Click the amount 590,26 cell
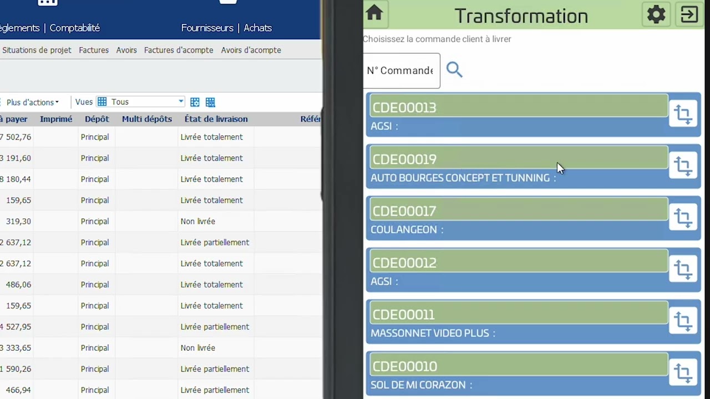This screenshot has height=399, width=710. pyautogui.click(x=16, y=369)
